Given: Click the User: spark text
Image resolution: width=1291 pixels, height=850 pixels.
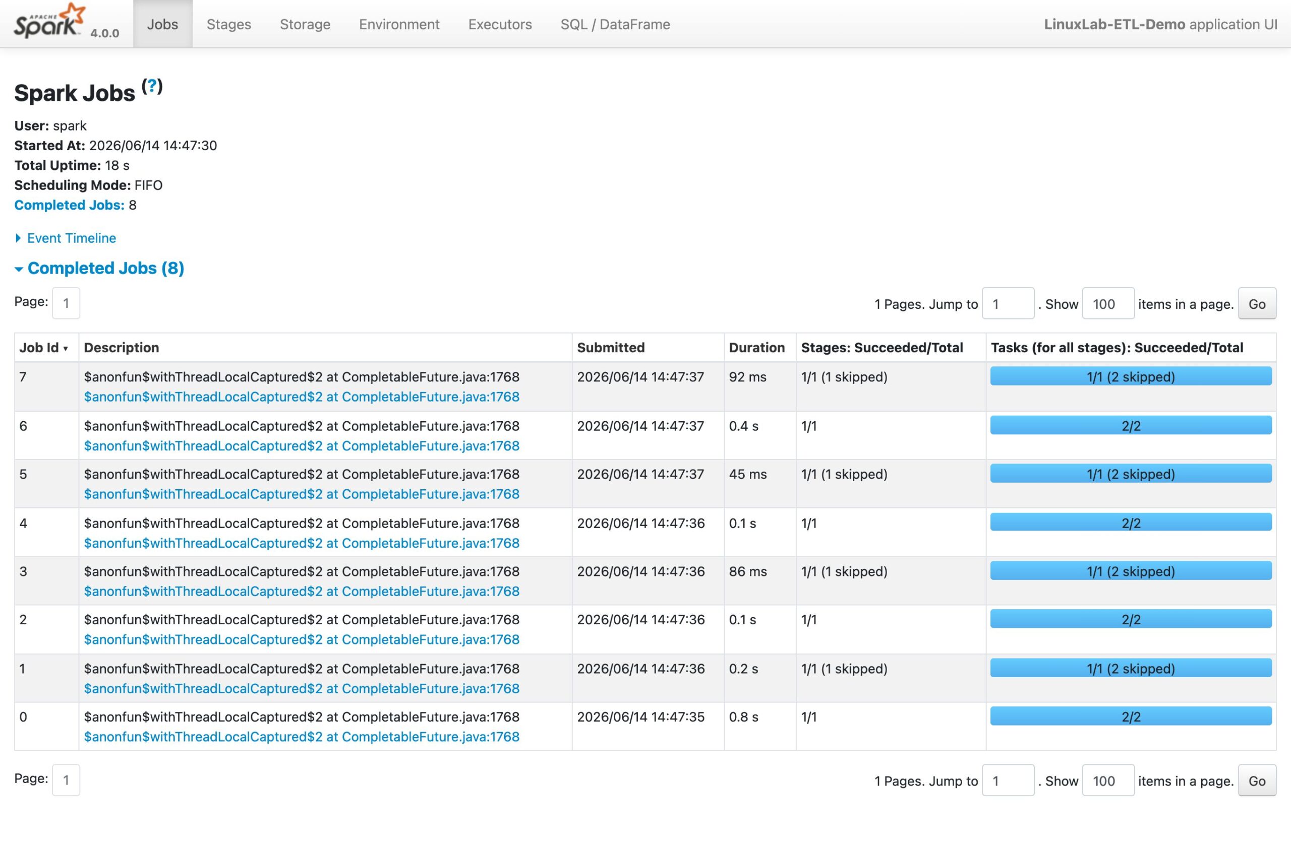Looking at the screenshot, I should tap(50, 126).
